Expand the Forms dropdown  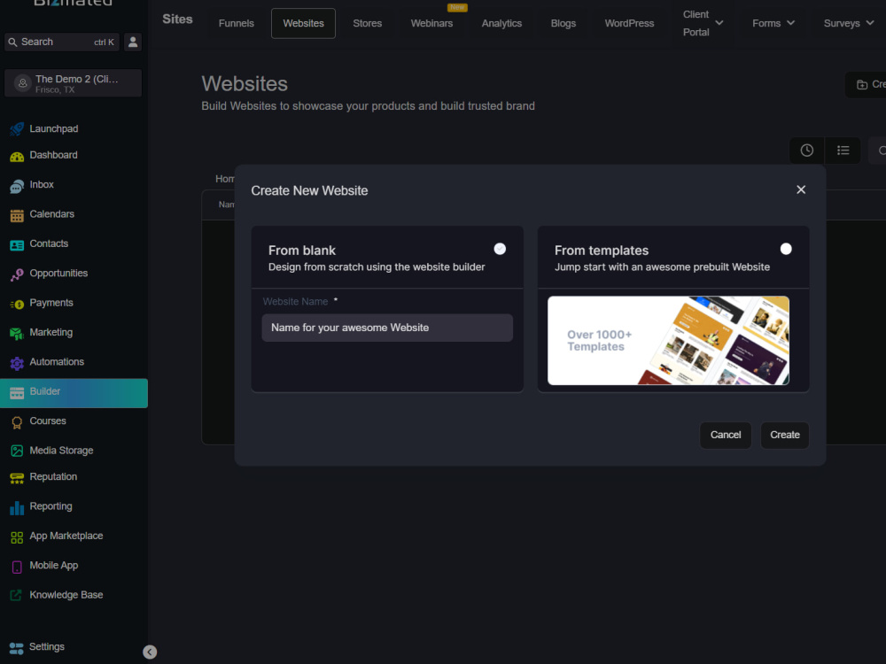coord(773,23)
